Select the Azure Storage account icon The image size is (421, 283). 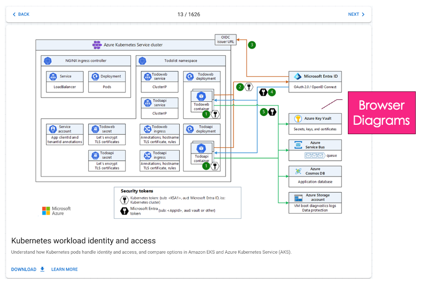coord(298,198)
